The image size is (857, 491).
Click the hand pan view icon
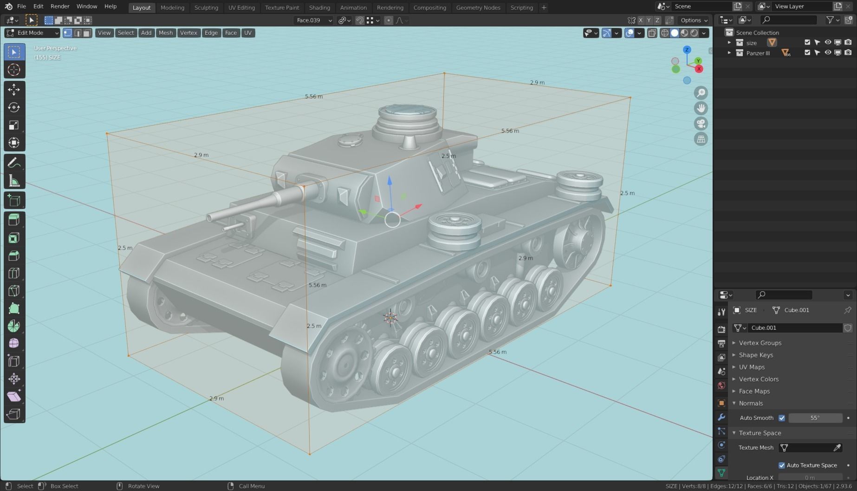tap(701, 108)
